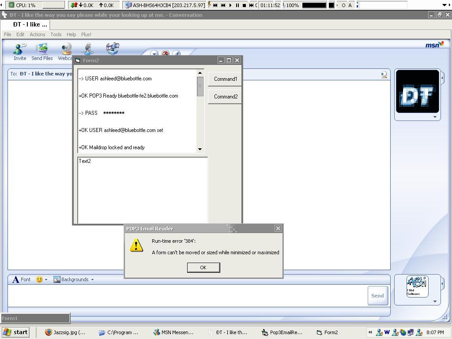Open the emoticon smiley picker
Image resolution: width=452 pixels, height=339 pixels.
(x=40, y=279)
